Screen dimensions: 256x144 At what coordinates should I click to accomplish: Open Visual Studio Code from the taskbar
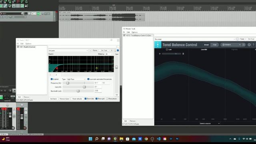[x=158, y=139]
